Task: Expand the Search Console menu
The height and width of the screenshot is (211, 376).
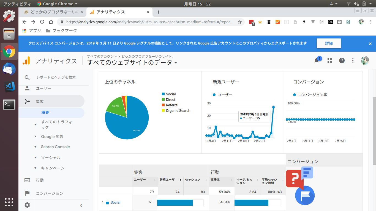Action: [x=55, y=147]
